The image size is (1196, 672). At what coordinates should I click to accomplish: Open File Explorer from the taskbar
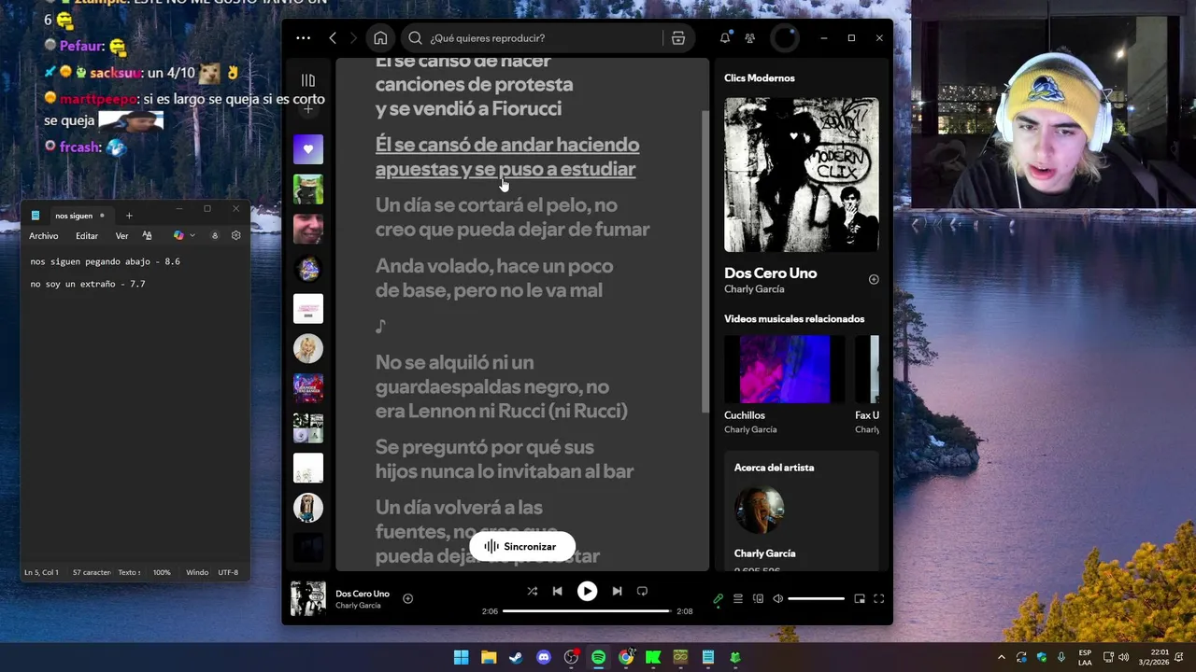(489, 657)
